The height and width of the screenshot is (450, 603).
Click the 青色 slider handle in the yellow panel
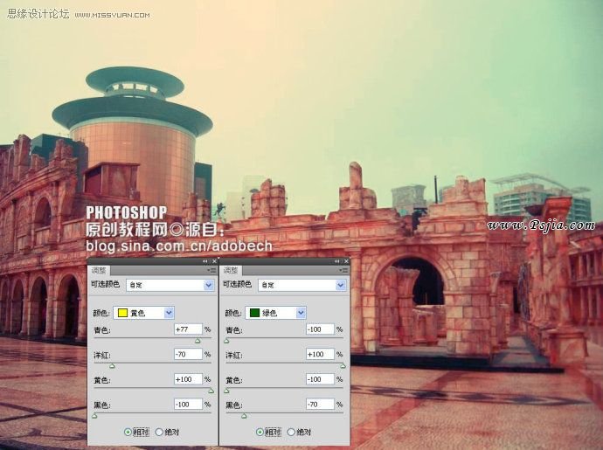[197, 340]
